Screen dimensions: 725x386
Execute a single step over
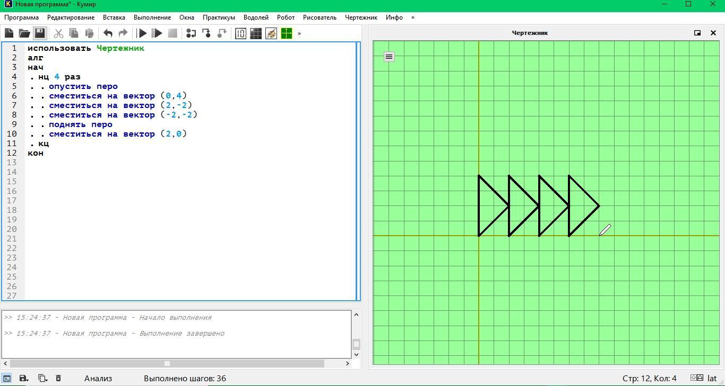click(x=191, y=33)
